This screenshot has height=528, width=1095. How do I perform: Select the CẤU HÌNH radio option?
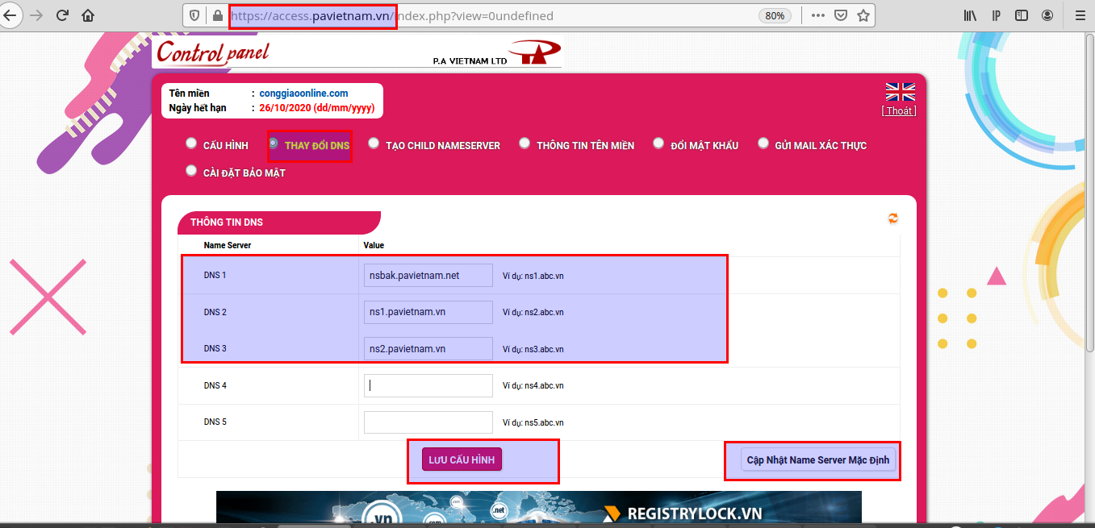coord(191,143)
